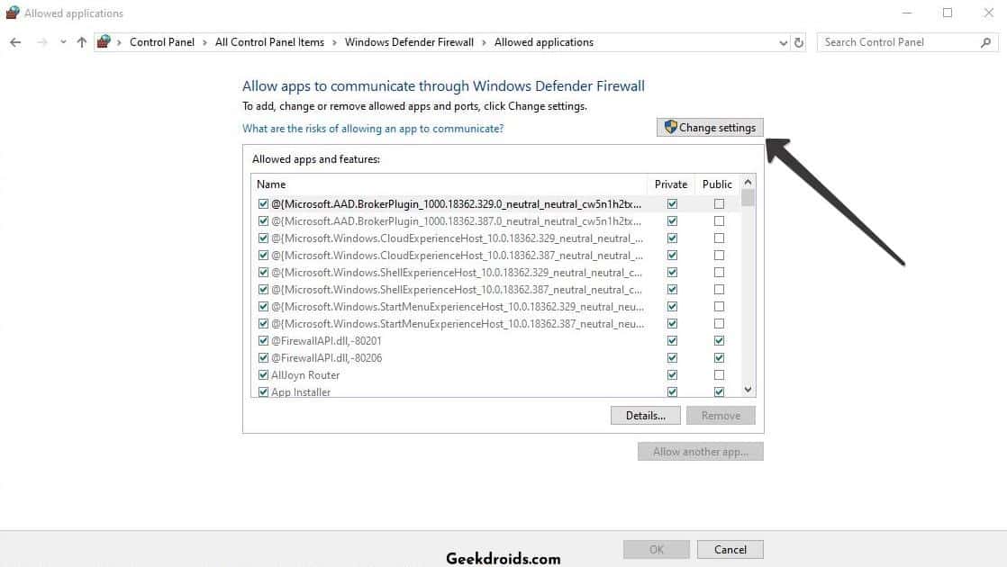Click the Change settings button
The image size is (1007, 567).
tap(710, 128)
